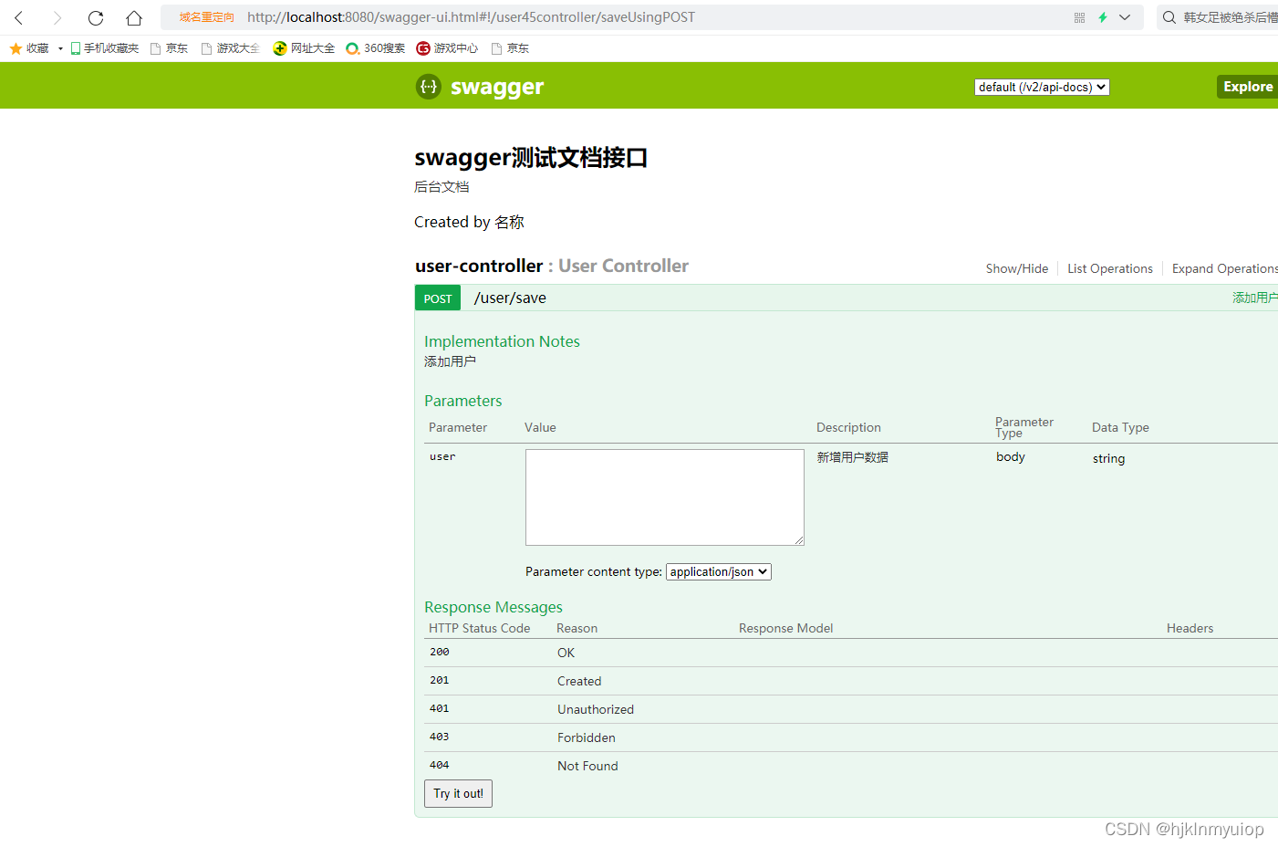Screen dimensions: 1278x847
Task: Click the body parameter type value
Action: point(1011,456)
